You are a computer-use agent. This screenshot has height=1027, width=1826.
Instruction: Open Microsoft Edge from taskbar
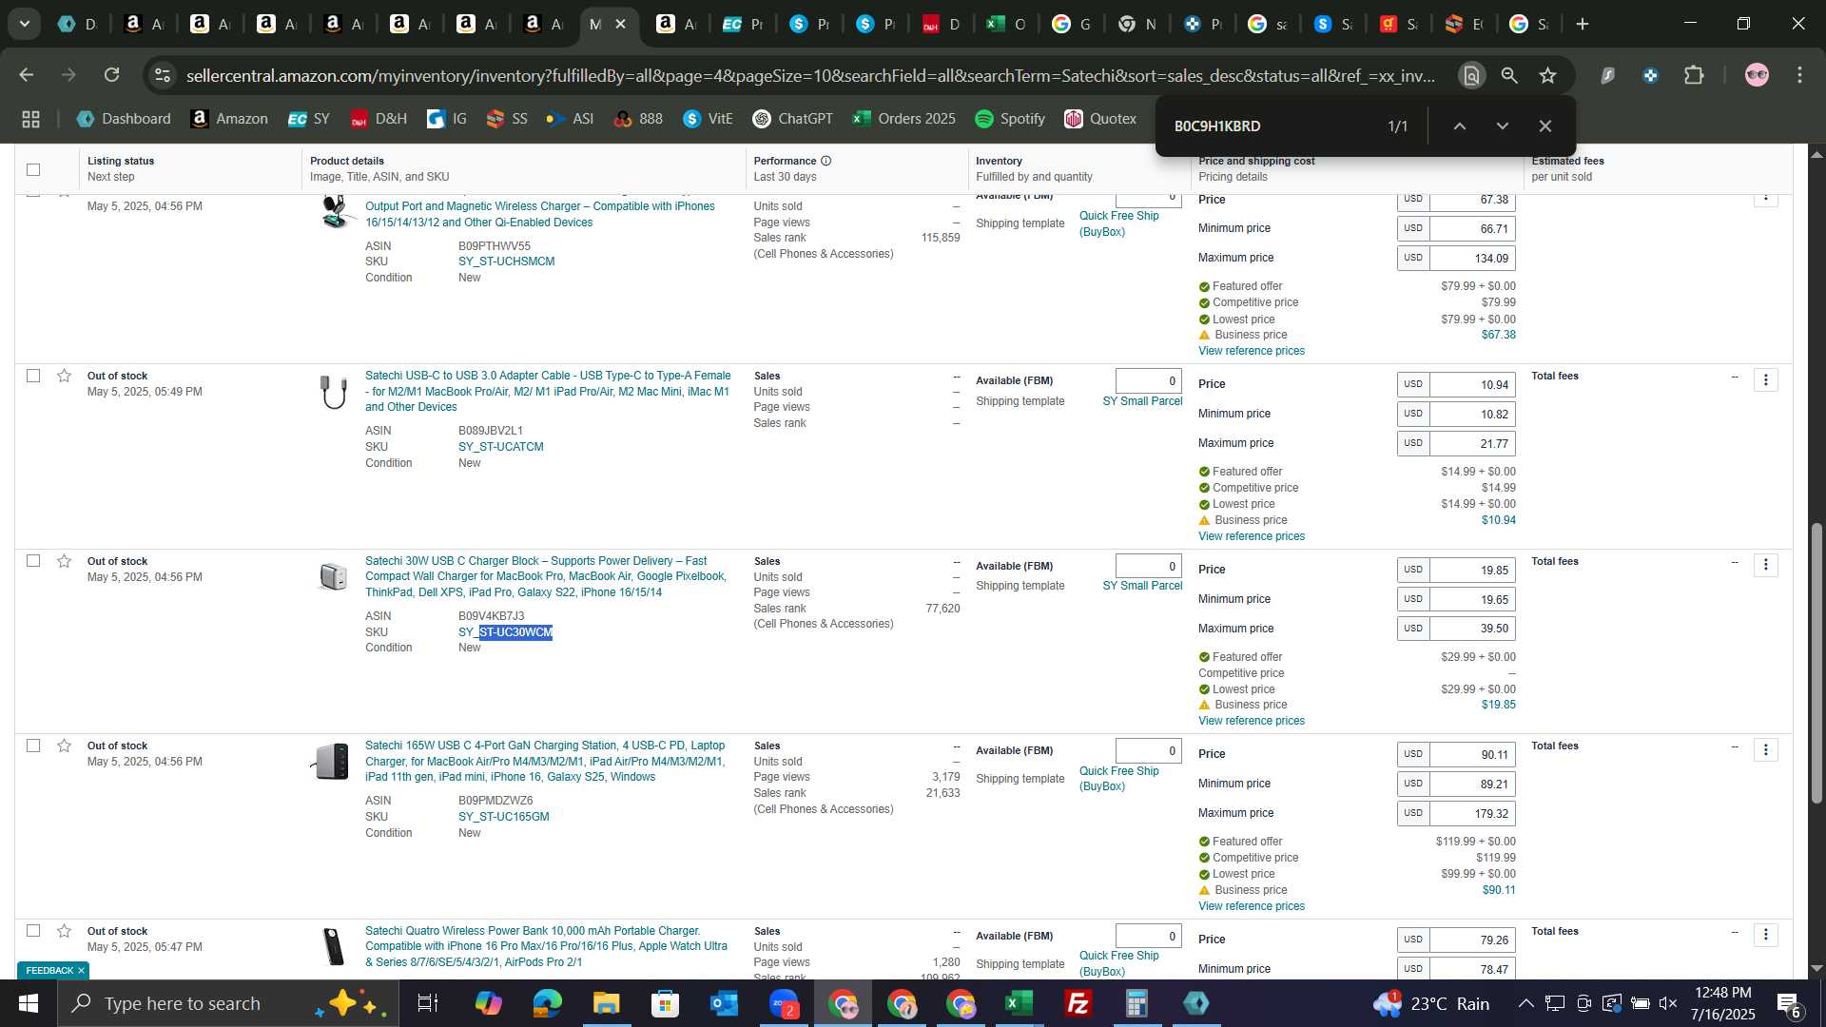point(547,1003)
